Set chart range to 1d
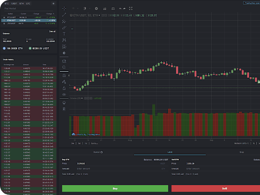 [x=86, y=143]
